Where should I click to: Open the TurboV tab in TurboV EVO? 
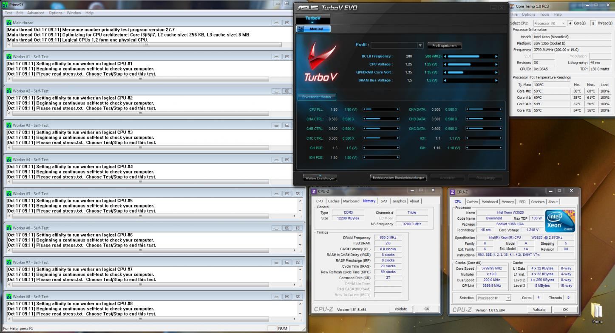[x=313, y=18]
